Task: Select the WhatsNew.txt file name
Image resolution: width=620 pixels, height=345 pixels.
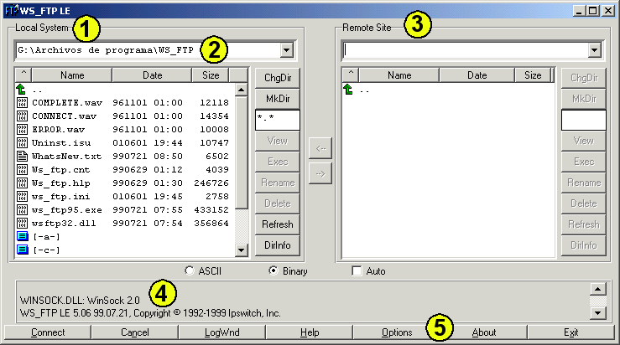Action: click(67, 157)
